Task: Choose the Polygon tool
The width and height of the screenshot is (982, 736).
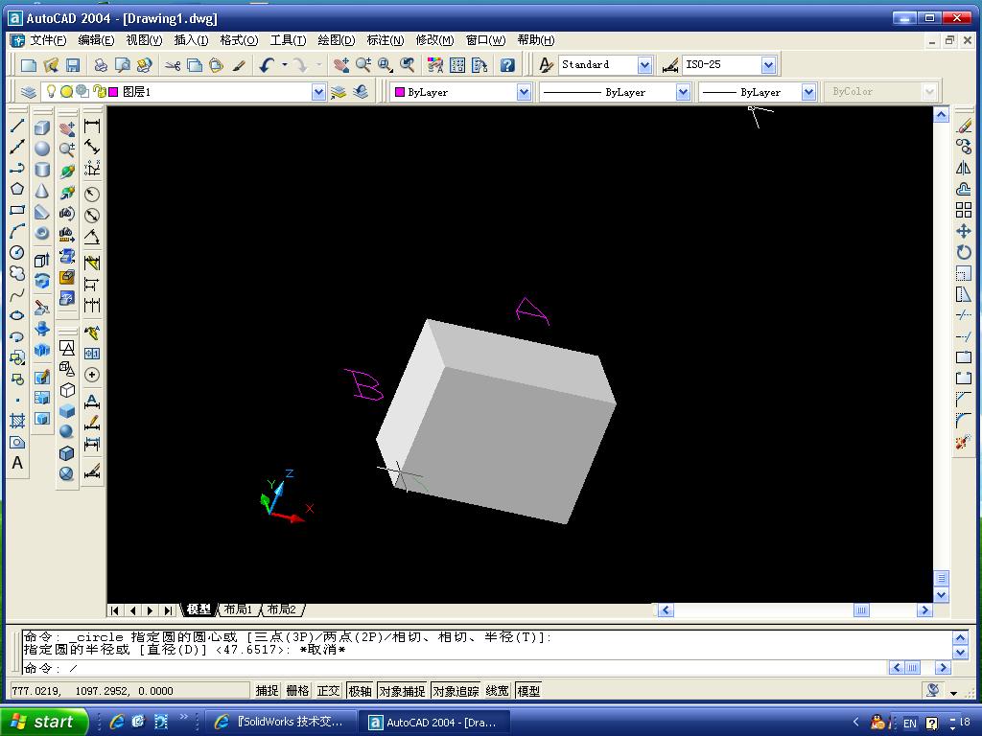Action: 17,189
